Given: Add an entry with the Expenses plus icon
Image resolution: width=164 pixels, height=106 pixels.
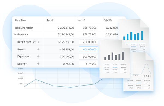Looking at the screenshot, I should 39,56.
